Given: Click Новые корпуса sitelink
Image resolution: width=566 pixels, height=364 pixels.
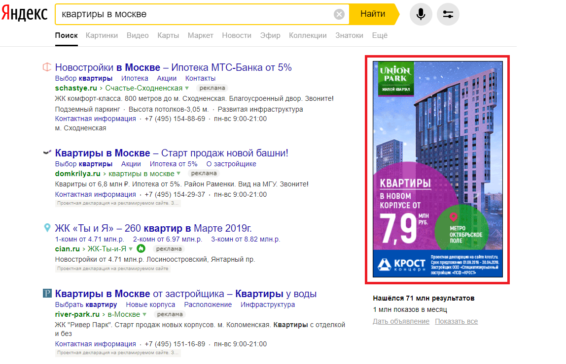Looking at the screenshot, I should tap(150, 304).
